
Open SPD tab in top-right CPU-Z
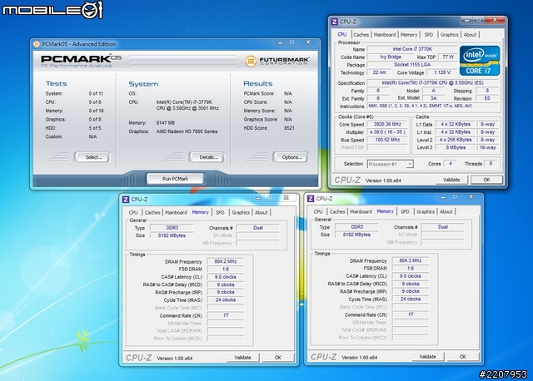[429, 35]
